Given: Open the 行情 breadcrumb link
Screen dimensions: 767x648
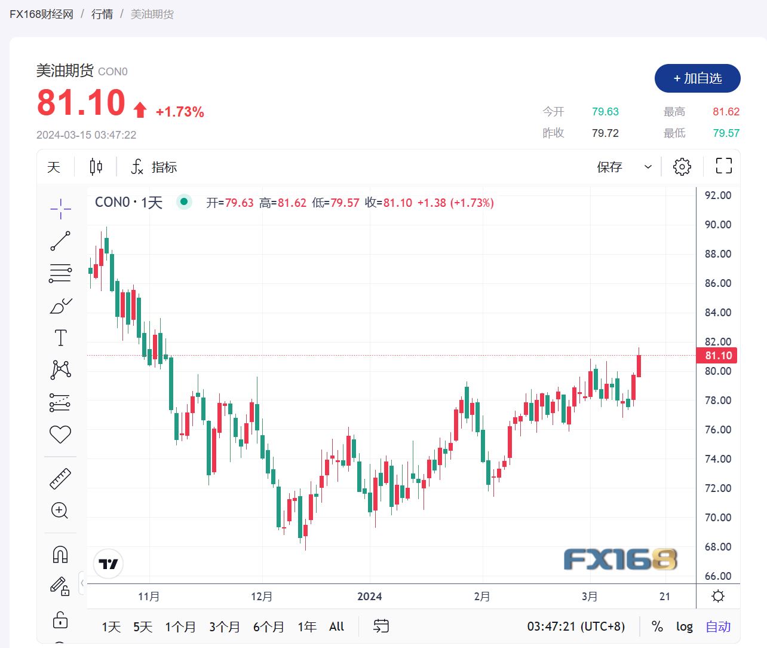Looking at the screenshot, I should (x=102, y=14).
